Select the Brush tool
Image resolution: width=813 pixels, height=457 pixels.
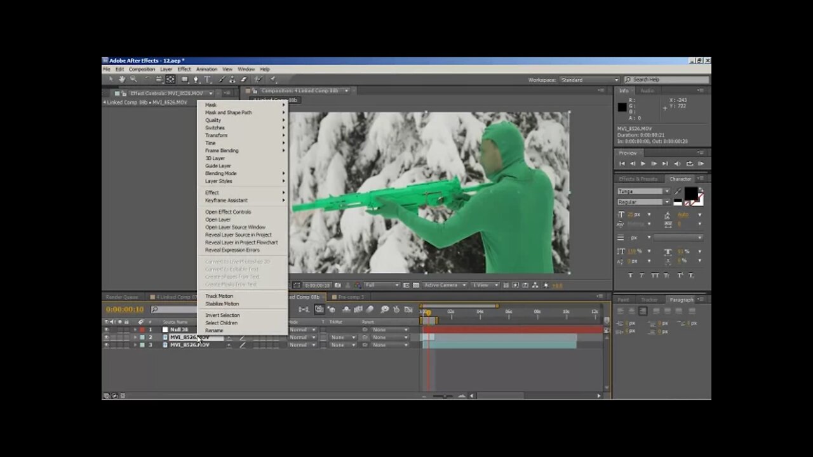[221, 79]
